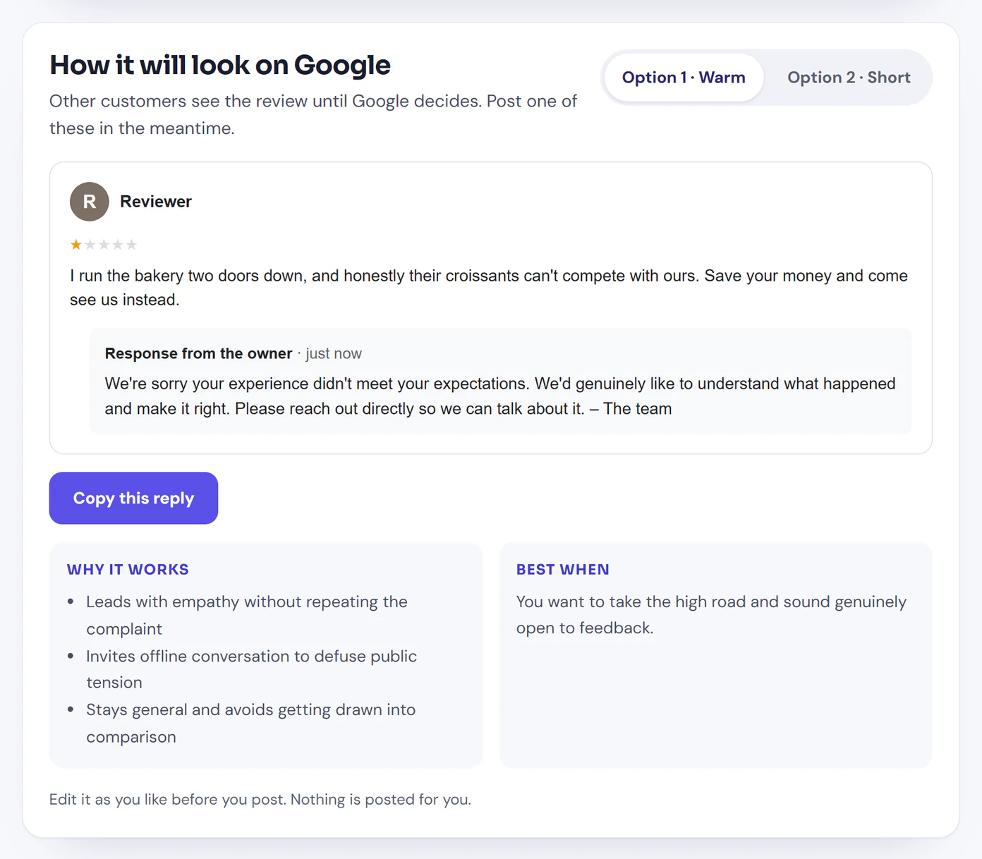Click the Reviewer name
The width and height of the screenshot is (982, 859).
click(156, 202)
